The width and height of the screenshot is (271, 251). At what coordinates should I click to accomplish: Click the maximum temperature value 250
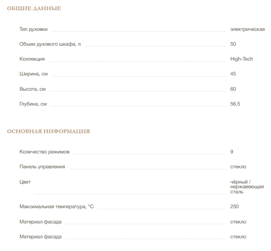point(234,206)
